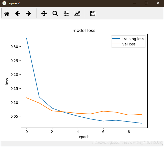Click the blue line swatch in the legend
Image resolution: width=164 pixels, height=147 pixels.
point(116,39)
